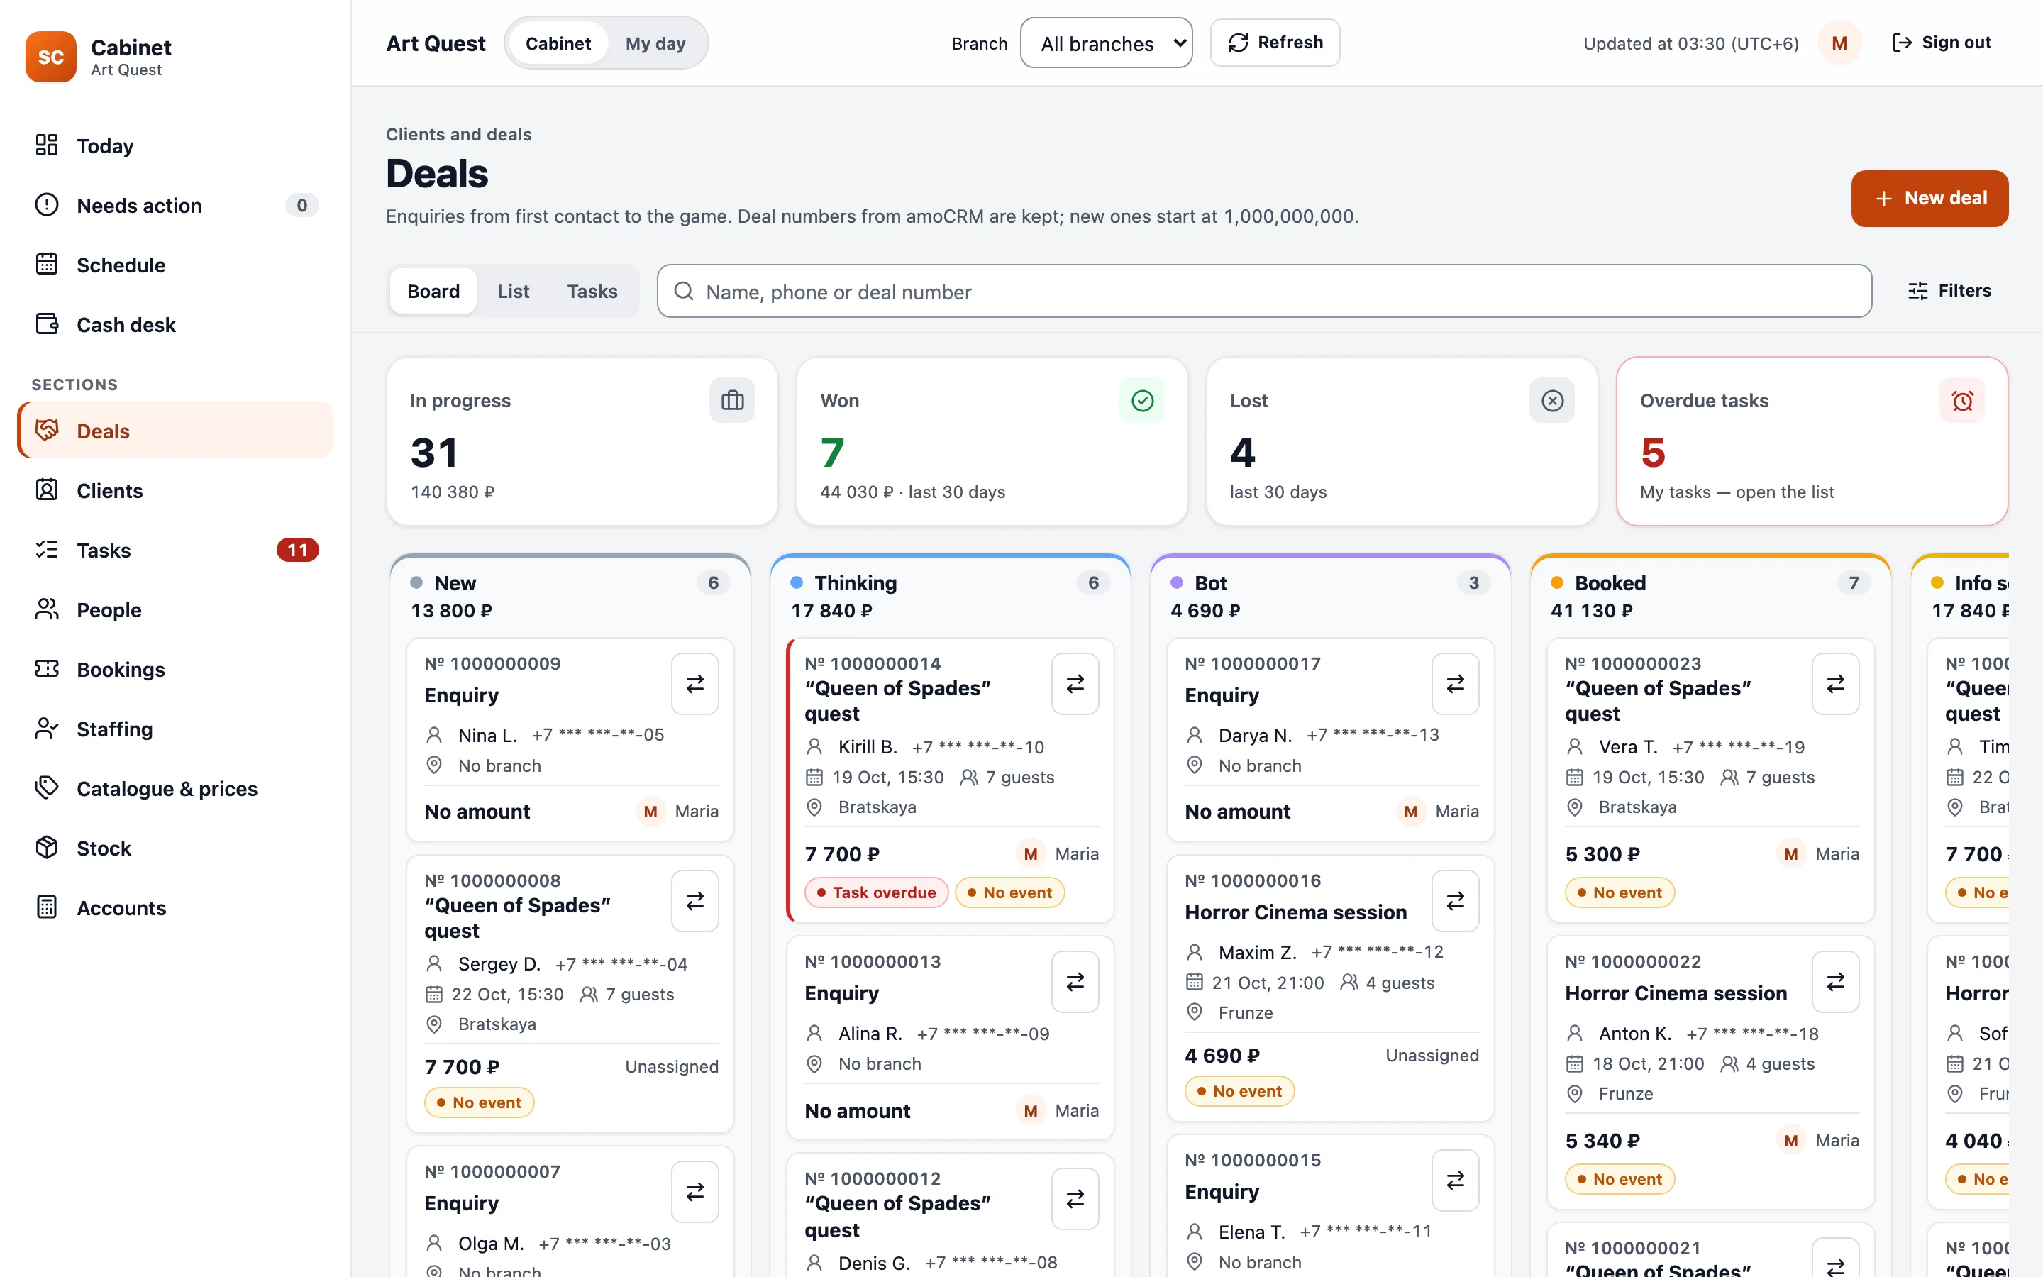Open Today in the sidebar
This screenshot has width=2043, height=1277.
click(176, 145)
